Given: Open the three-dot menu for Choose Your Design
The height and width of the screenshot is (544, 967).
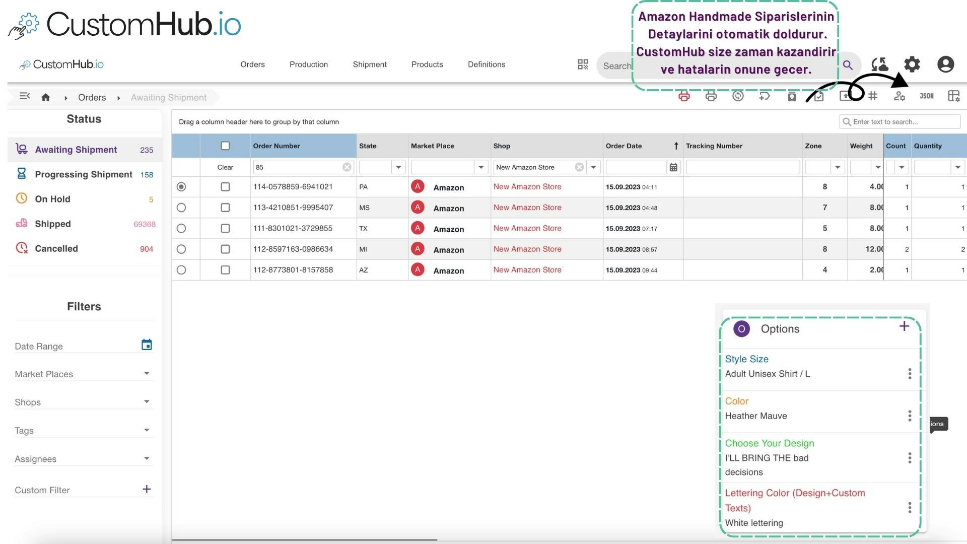Looking at the screenshot, I should point(910,458).
